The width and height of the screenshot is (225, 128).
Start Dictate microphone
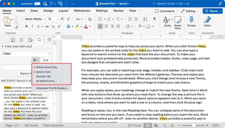(x=191, y=22)
